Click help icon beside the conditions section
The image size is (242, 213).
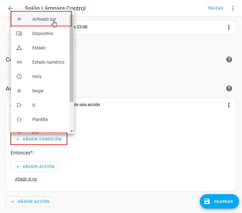(229, 59)
